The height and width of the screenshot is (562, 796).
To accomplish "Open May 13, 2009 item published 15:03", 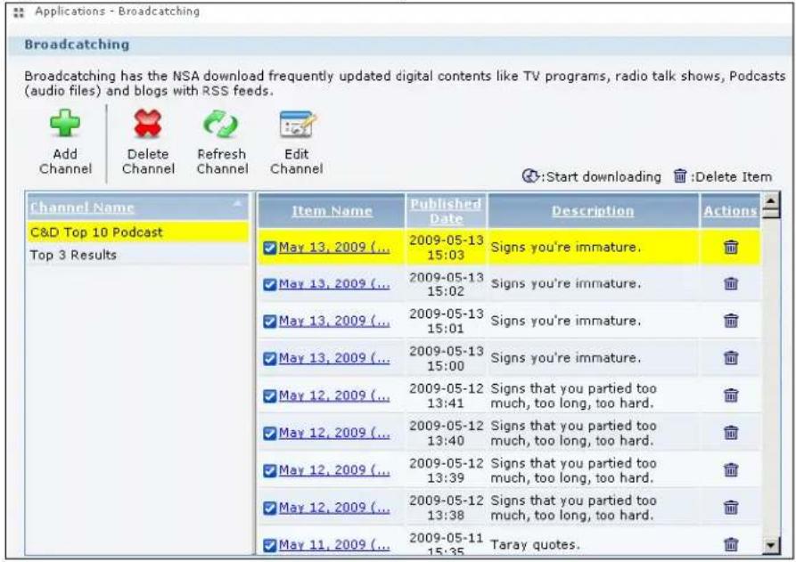I will click(334, 248).
